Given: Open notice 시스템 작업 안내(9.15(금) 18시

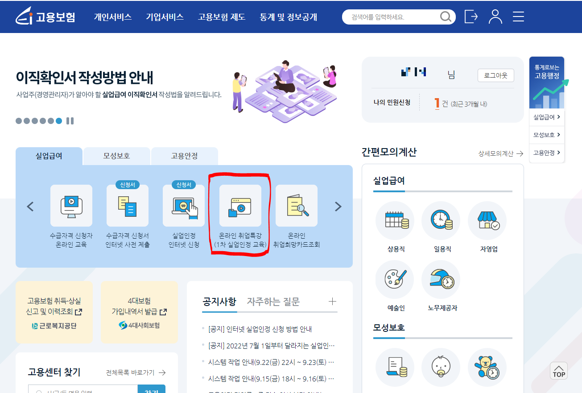Looking at the screenshot, I should (271, 378).
